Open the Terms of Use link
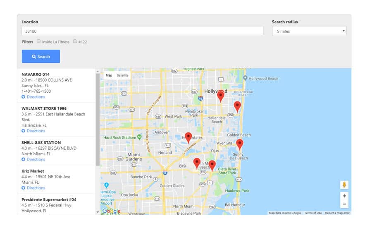This screenshot has width=372, height=235. pos(313,213)
